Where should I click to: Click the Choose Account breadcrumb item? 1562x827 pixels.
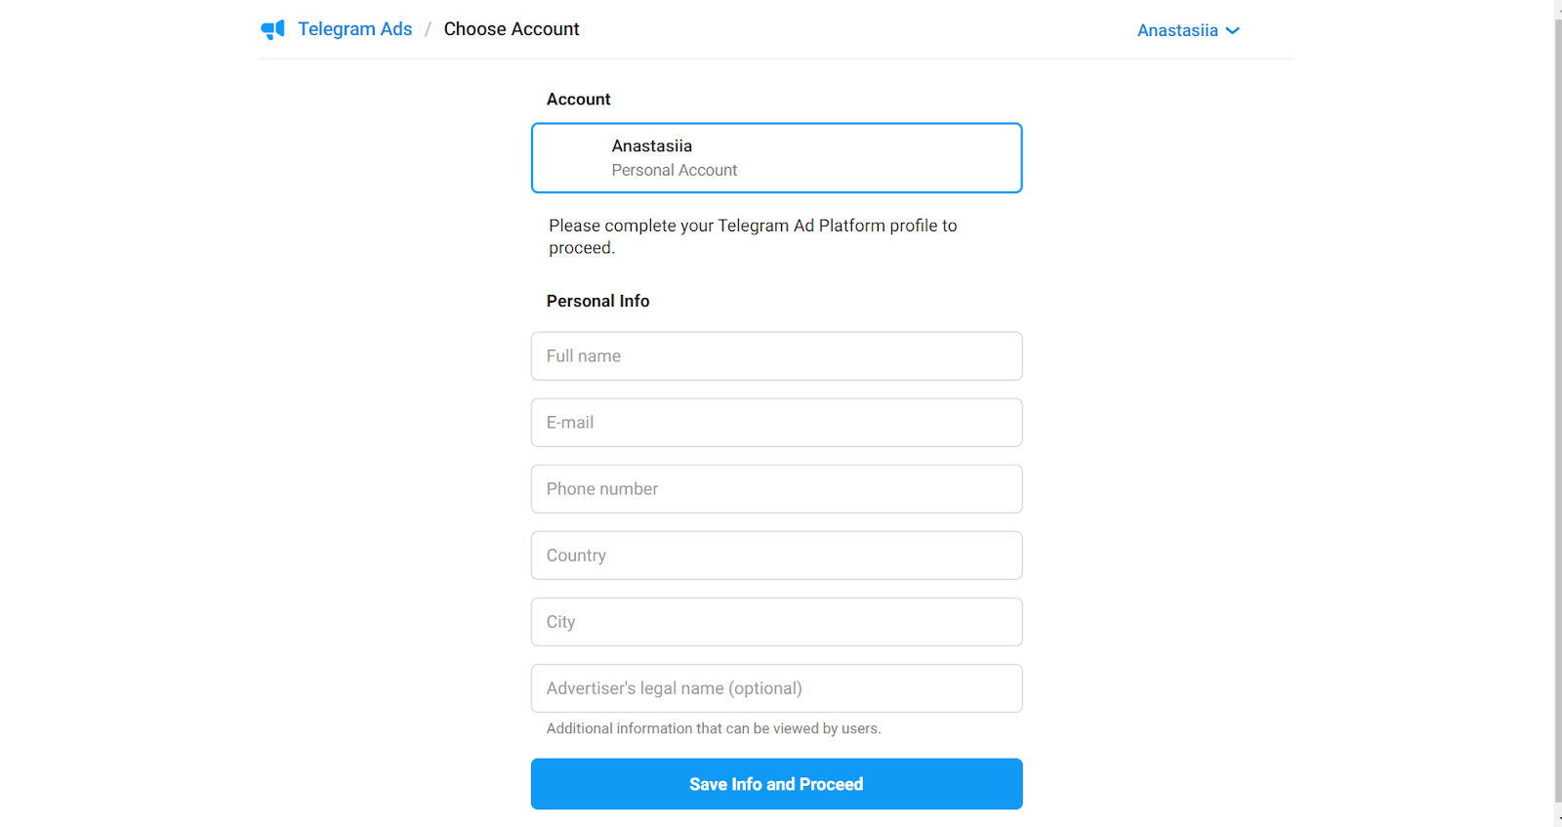coord(512,28)
